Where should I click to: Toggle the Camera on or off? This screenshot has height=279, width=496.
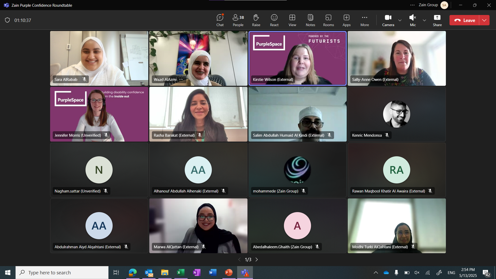pyautogui.click(x=388, y=20)
